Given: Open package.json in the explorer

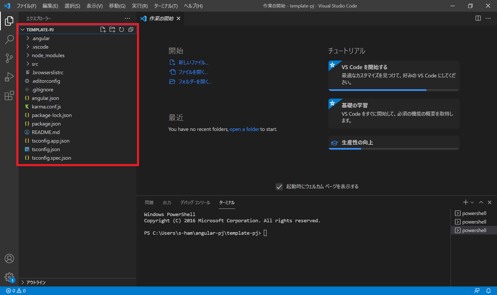Looking at the screenshot, I should [46, 124].
